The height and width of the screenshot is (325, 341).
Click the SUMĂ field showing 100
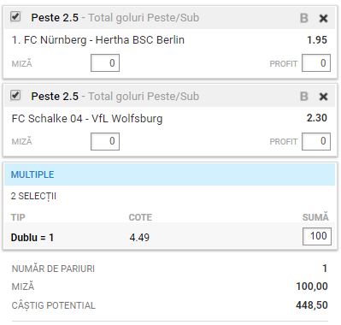coord(317,236)
